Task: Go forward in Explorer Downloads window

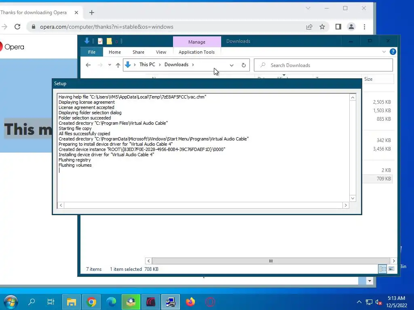Action: [x=100, y=65]
